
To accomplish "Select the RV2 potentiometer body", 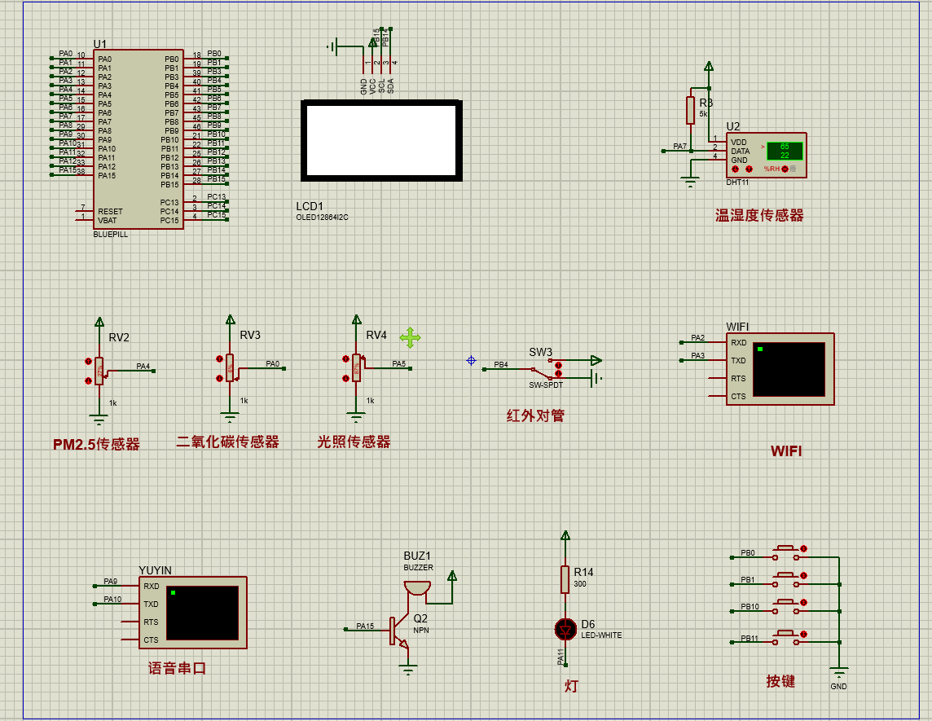I will (99, 371).
